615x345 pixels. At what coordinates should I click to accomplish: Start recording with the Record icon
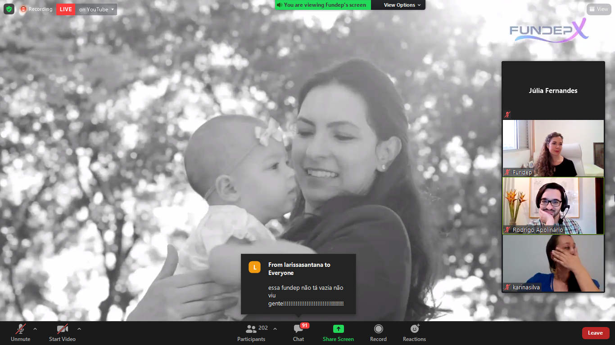(x=378, y=329)
